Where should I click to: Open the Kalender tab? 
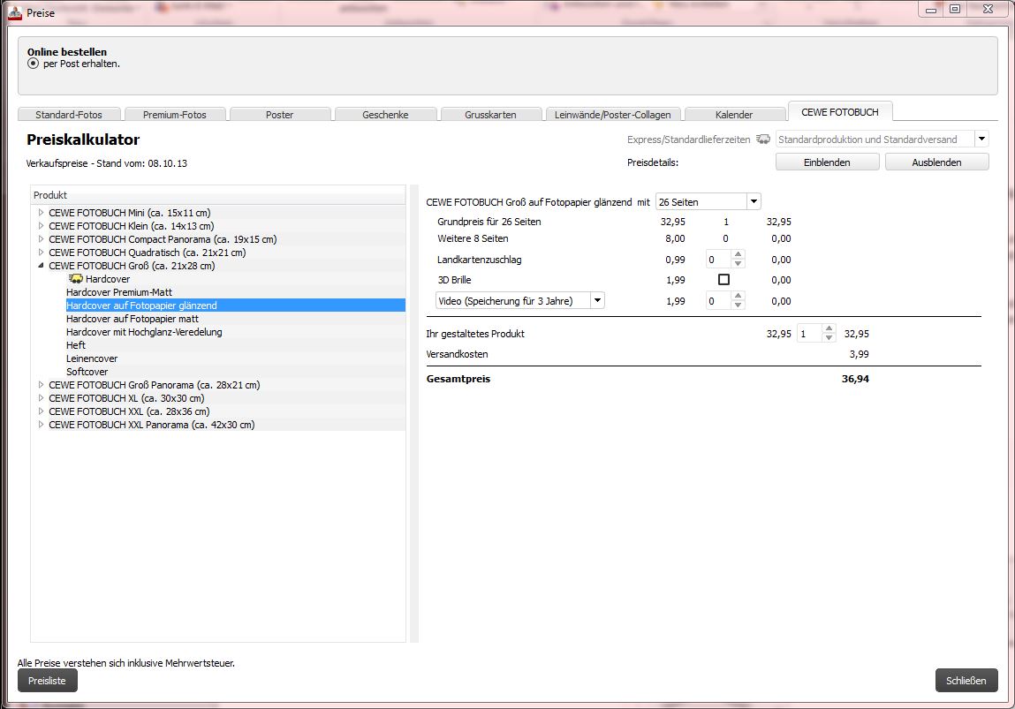click(x=734, y=115)
